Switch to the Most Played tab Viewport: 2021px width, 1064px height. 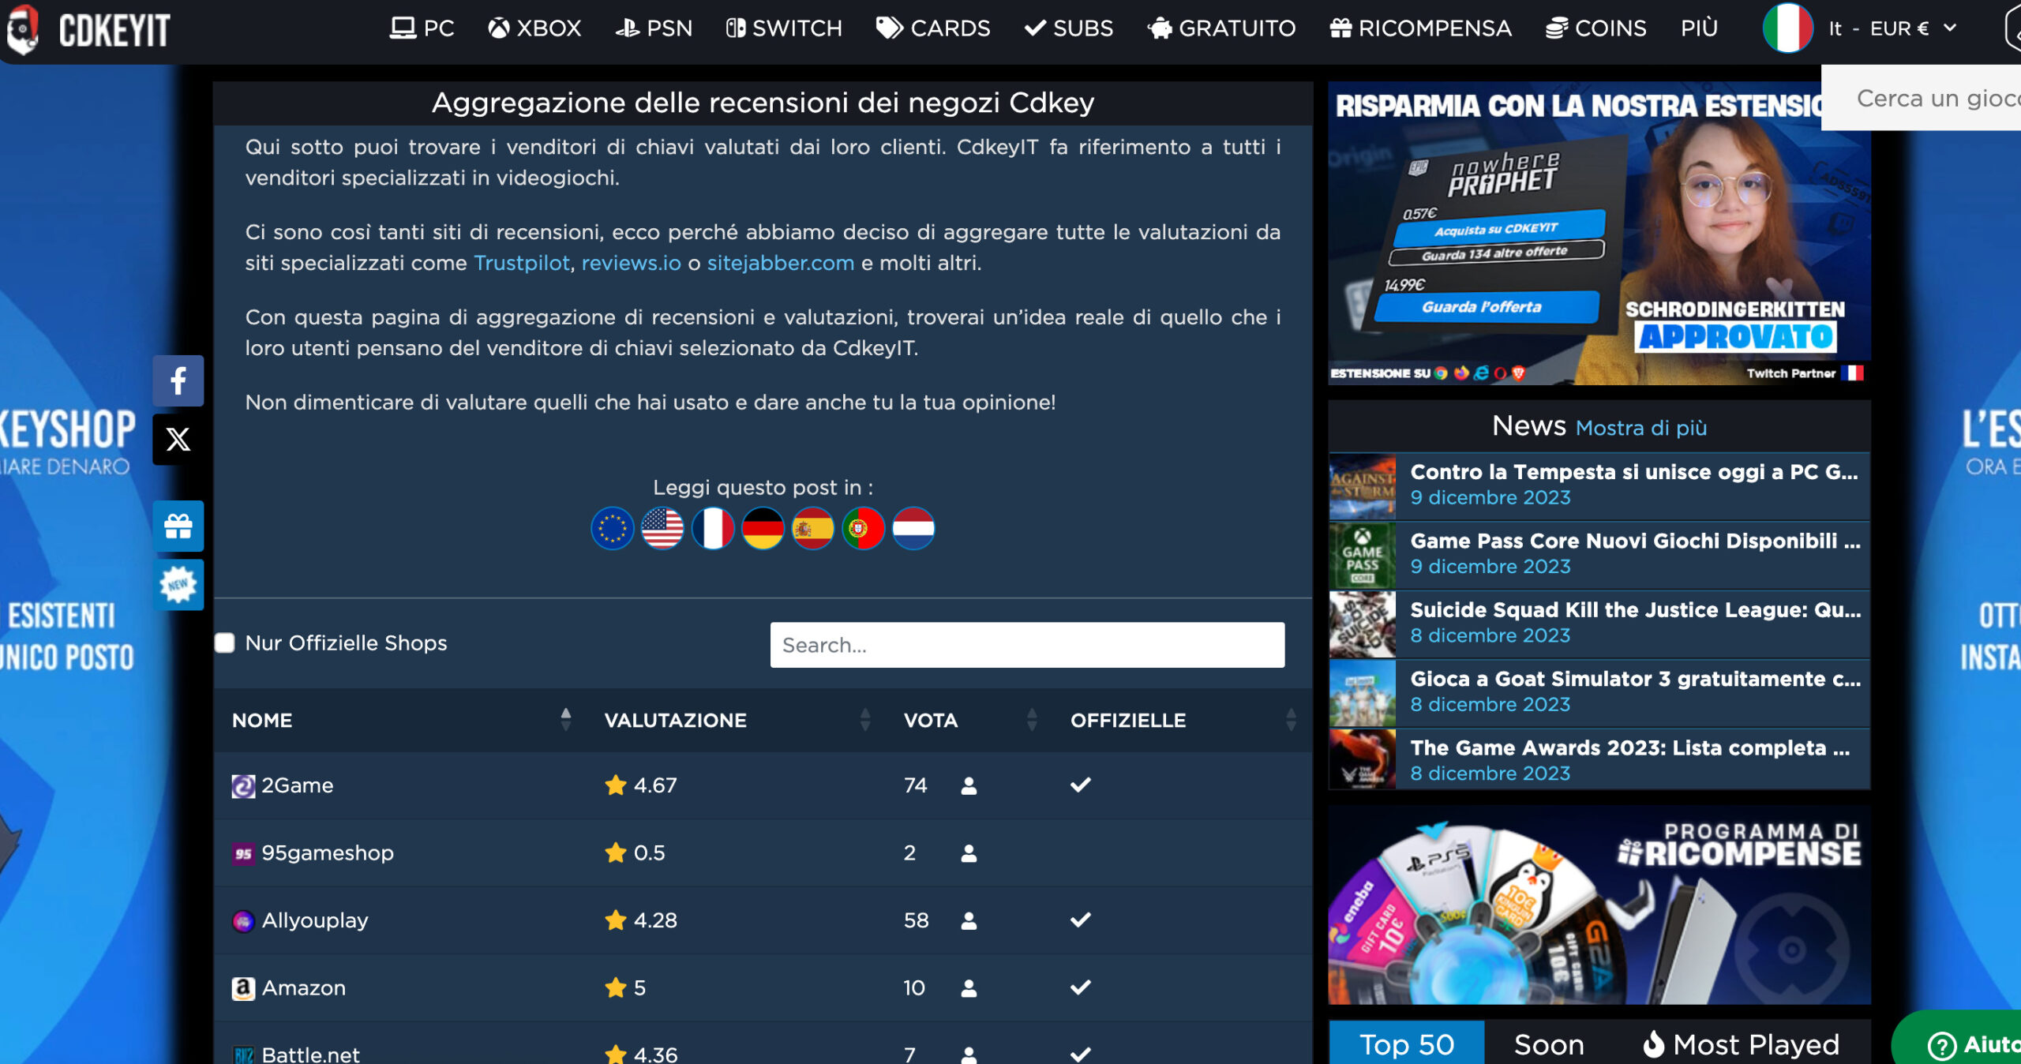tap(1741, 1044)
